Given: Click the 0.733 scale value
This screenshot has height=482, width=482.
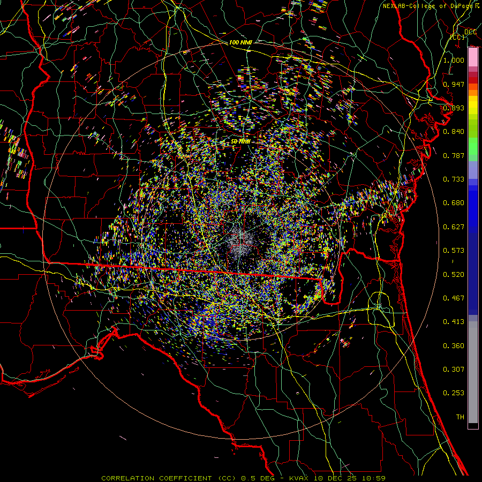Looking at the screenshot, I should coord(454,179).
